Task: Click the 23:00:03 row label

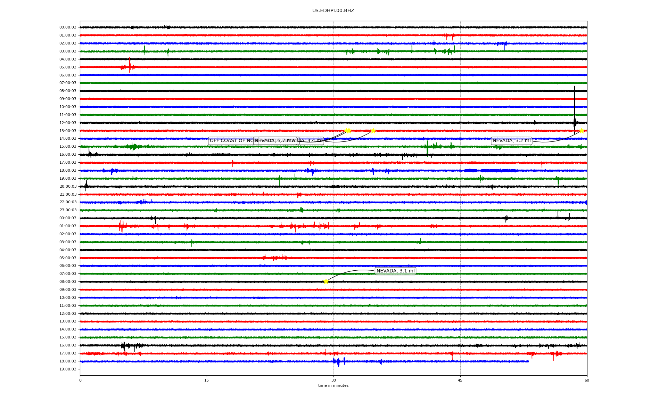Action: 68,210
